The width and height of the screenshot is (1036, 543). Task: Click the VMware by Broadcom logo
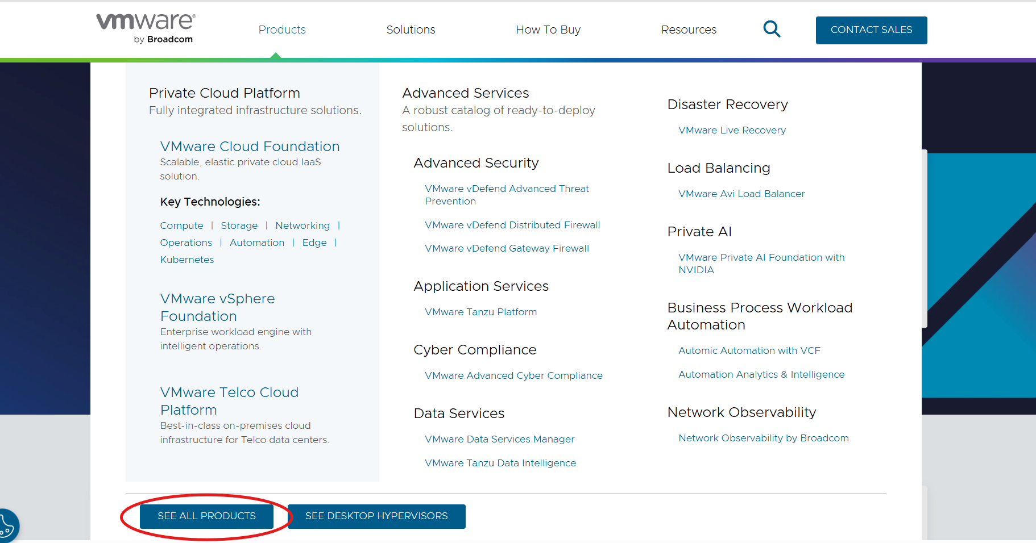pos(146,28)
